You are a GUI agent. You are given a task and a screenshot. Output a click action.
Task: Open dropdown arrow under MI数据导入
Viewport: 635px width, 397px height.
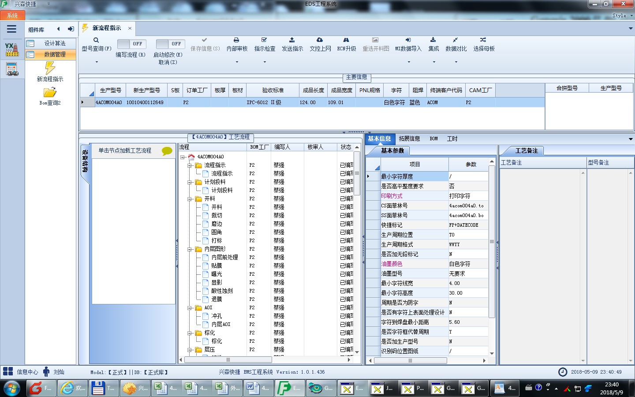(409, 62)
